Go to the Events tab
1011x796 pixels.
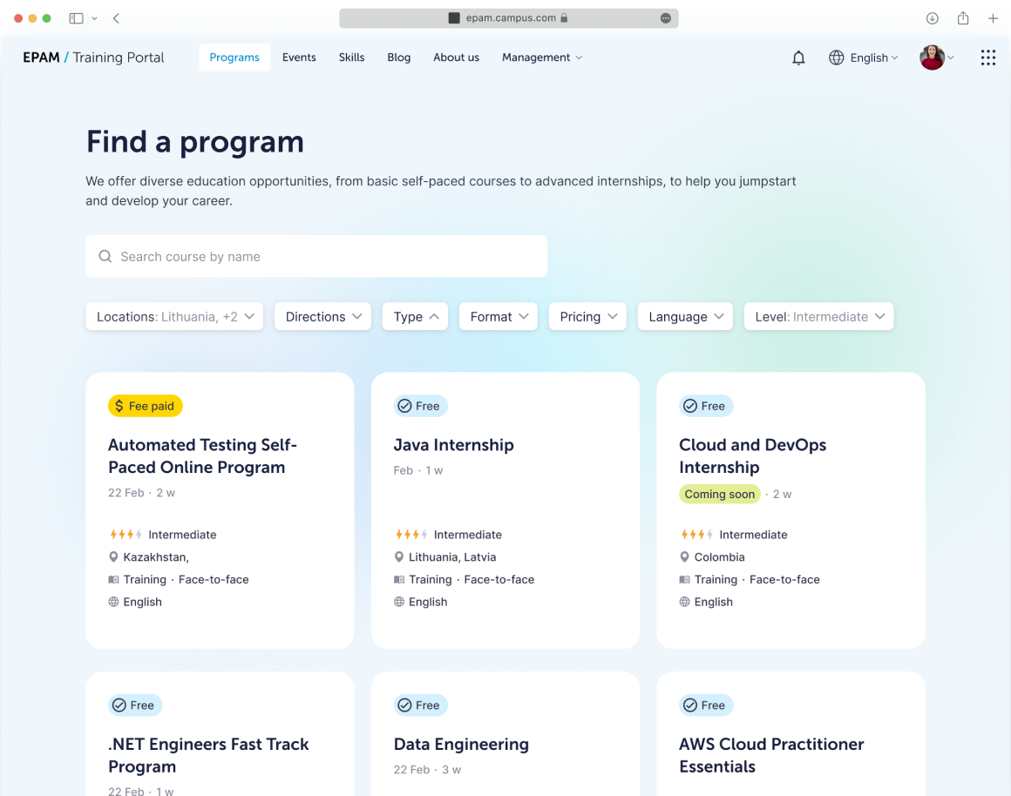[x=299, y=57]
